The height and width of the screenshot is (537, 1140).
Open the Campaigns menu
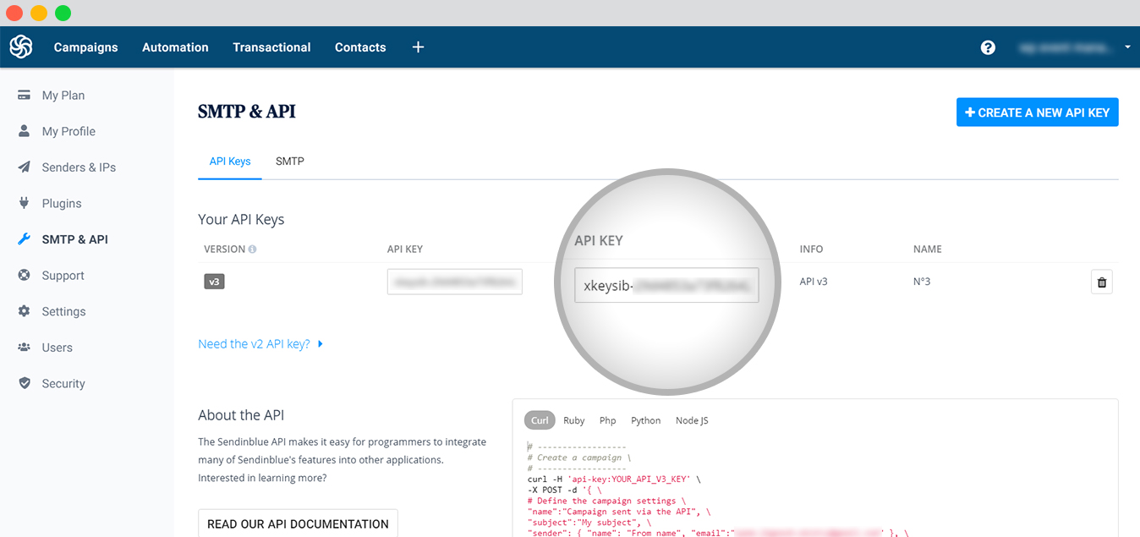pos(86,47)
